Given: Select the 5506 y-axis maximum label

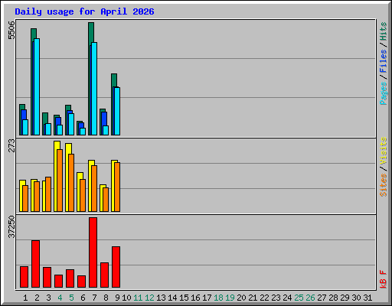Looking at the screenshot, I should coord(11,31).
